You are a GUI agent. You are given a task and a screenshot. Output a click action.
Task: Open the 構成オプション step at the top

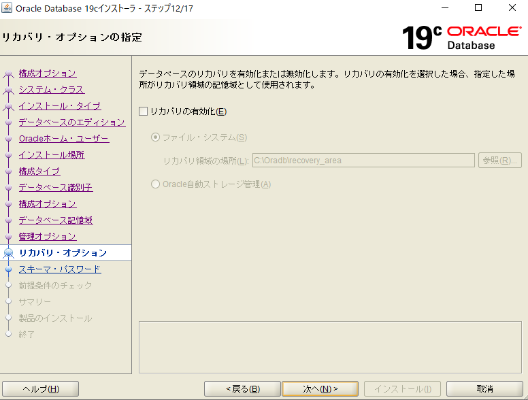(48, 73)
